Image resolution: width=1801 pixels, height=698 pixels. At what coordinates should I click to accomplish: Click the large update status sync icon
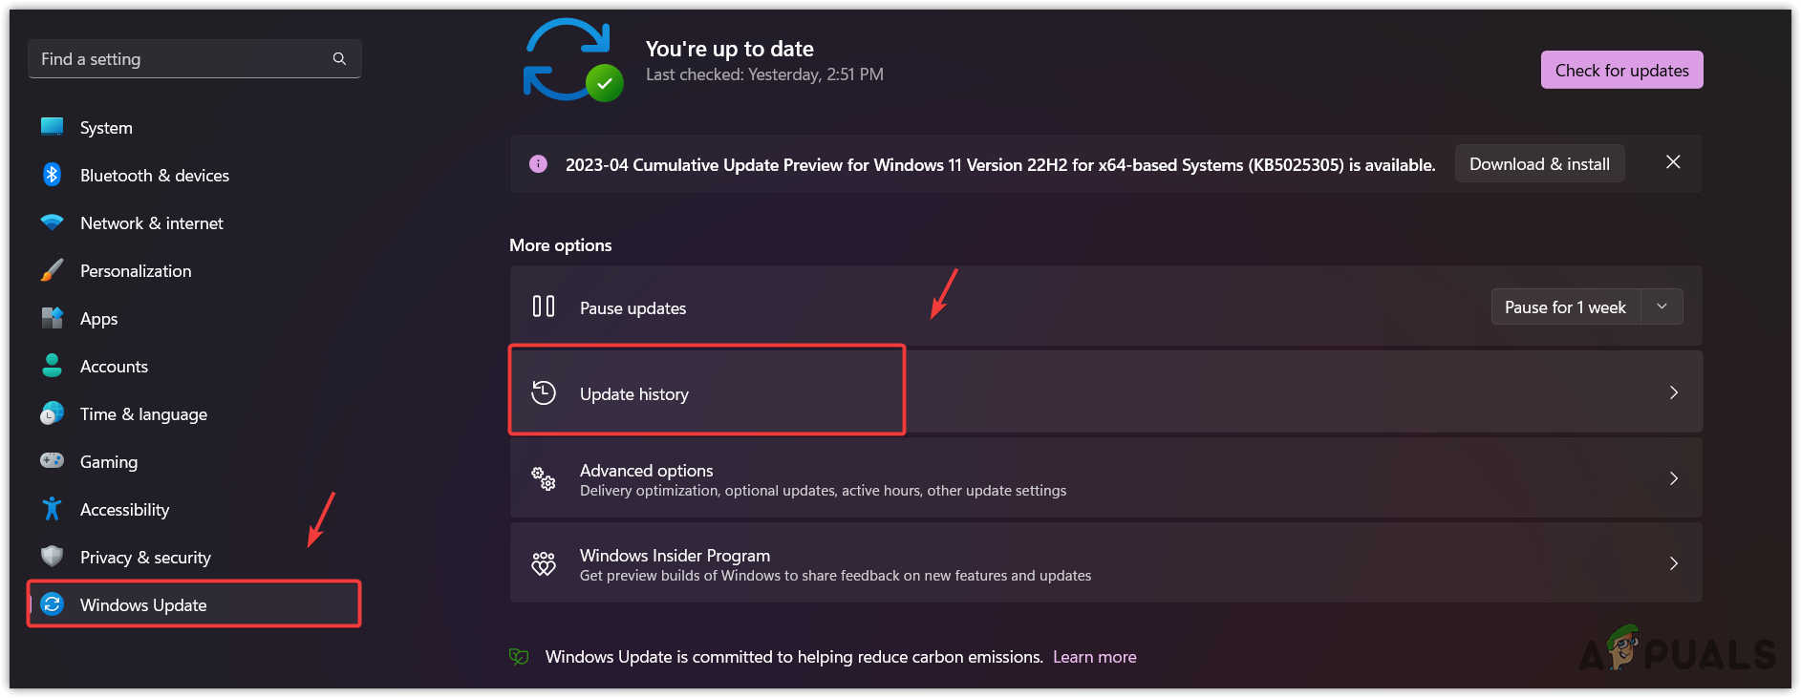click(572, 60)
